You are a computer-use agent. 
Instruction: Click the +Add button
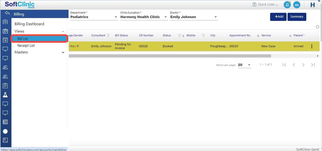point(278,17)
